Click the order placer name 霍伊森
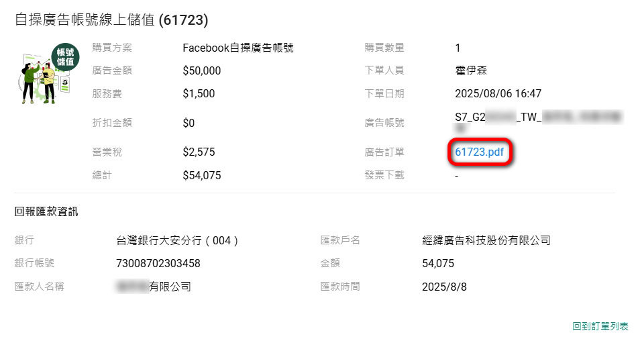This screenshot has height=341, width=640. [470, 70]
